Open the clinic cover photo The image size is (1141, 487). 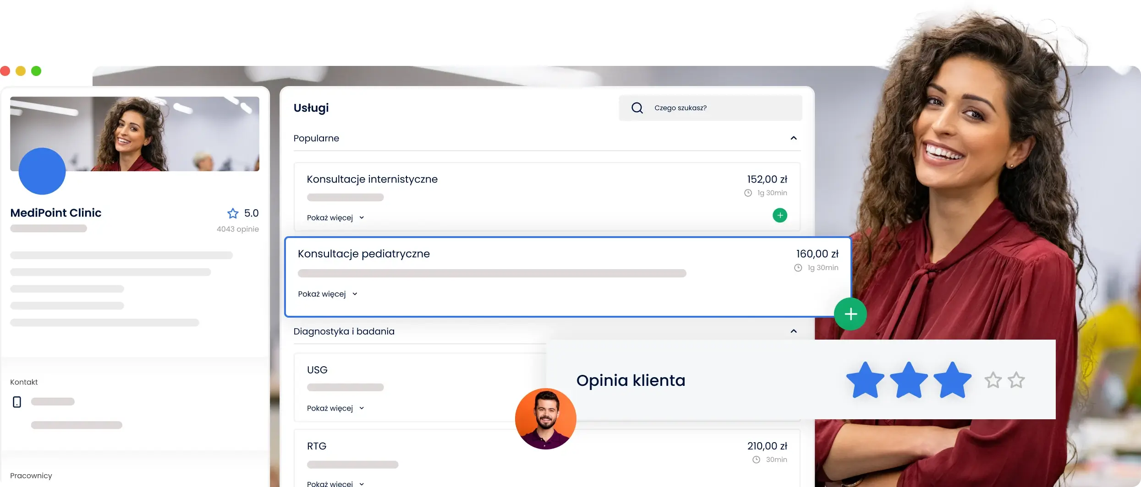[135, 134]
